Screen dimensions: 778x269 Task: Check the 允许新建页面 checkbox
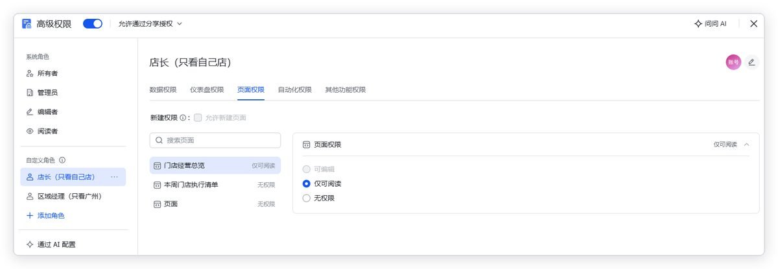coord(198,117)
